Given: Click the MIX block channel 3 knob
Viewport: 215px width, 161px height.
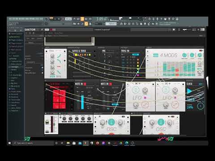Looking at the screenshot, I should (109, 68).
